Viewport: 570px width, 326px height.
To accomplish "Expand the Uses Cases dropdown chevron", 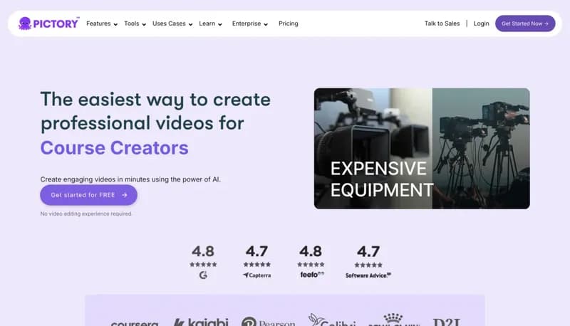I will 190,24.
